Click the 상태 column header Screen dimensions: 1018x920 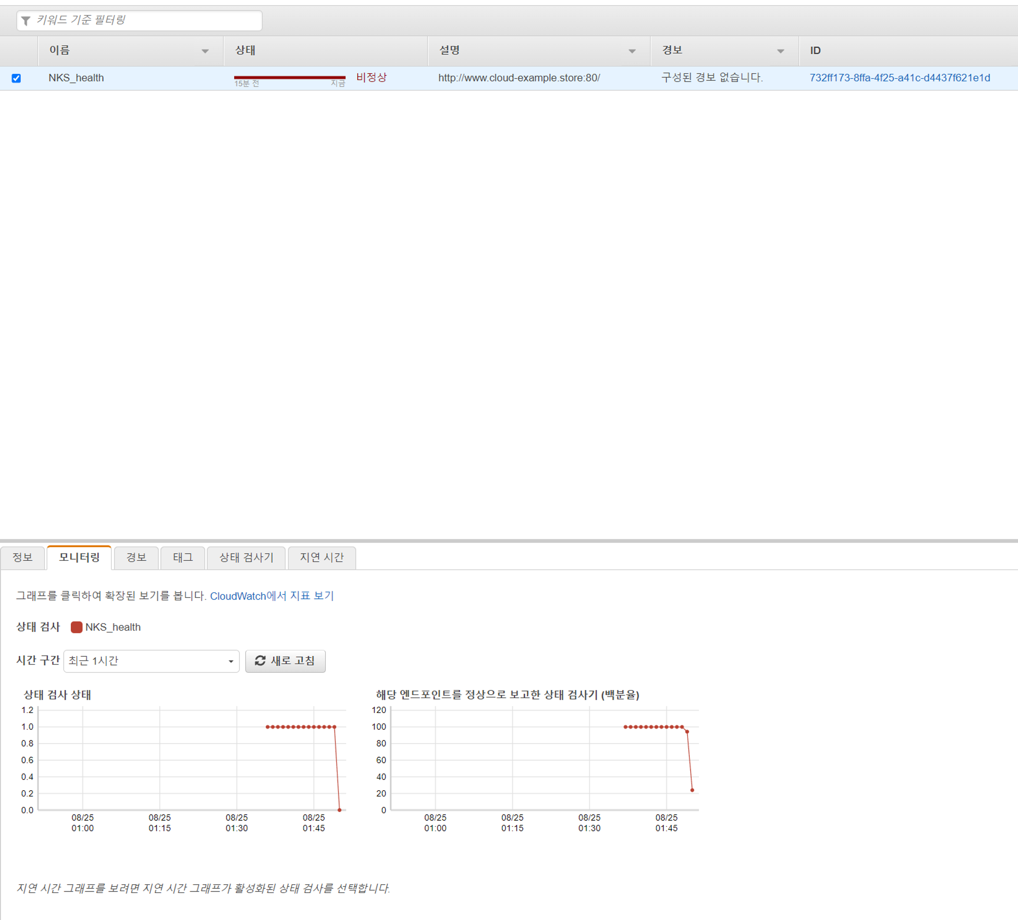(x=245, y=50)
